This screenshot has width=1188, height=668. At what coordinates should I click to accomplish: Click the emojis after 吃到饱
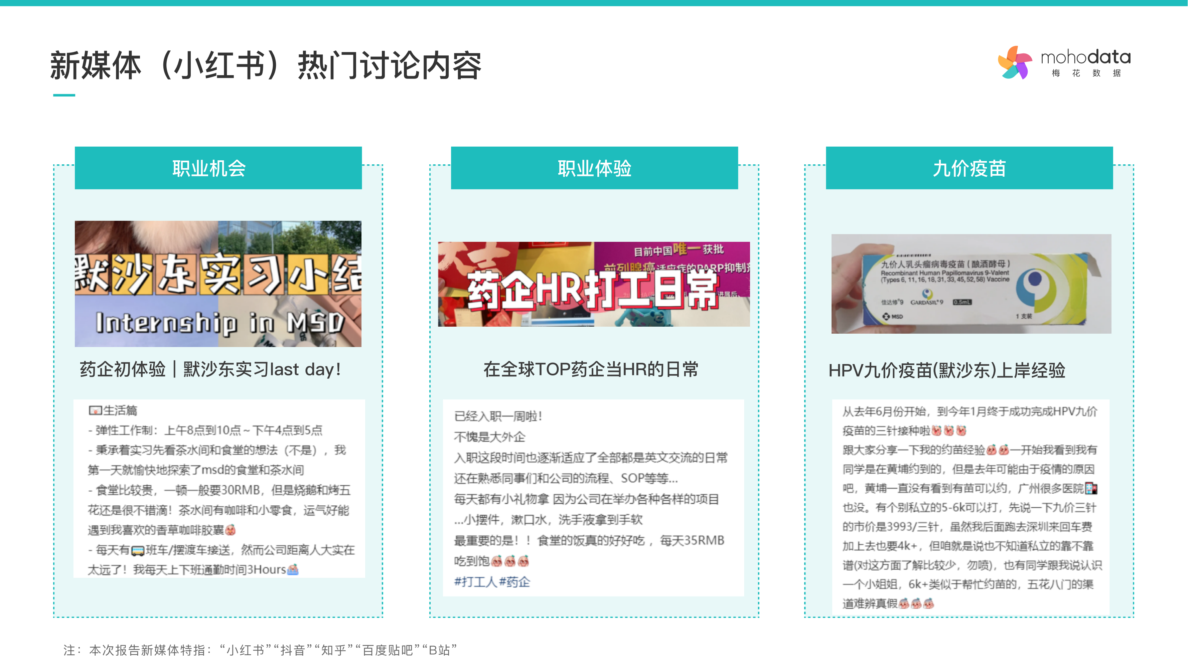509,561
